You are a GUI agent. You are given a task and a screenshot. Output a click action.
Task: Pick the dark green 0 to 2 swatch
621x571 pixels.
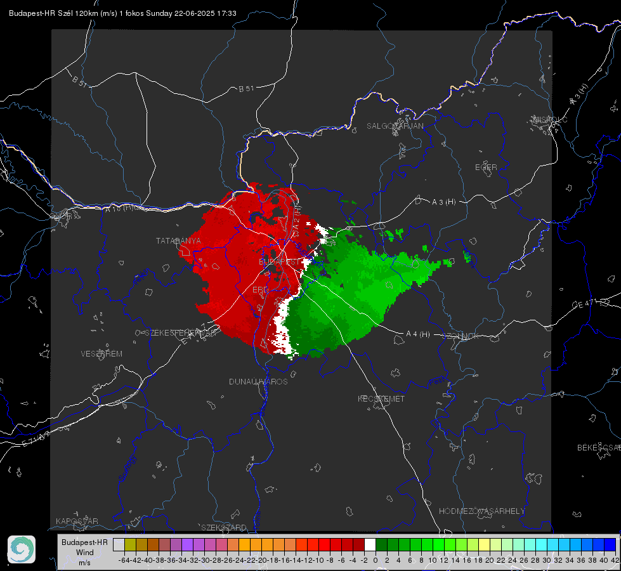pos(381,544)
